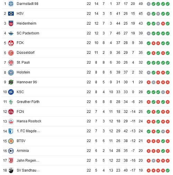Viewport: 173px width, 175px height.
Task: Click KSC's grey draw form indicator
Action: [x=163, y=92]
